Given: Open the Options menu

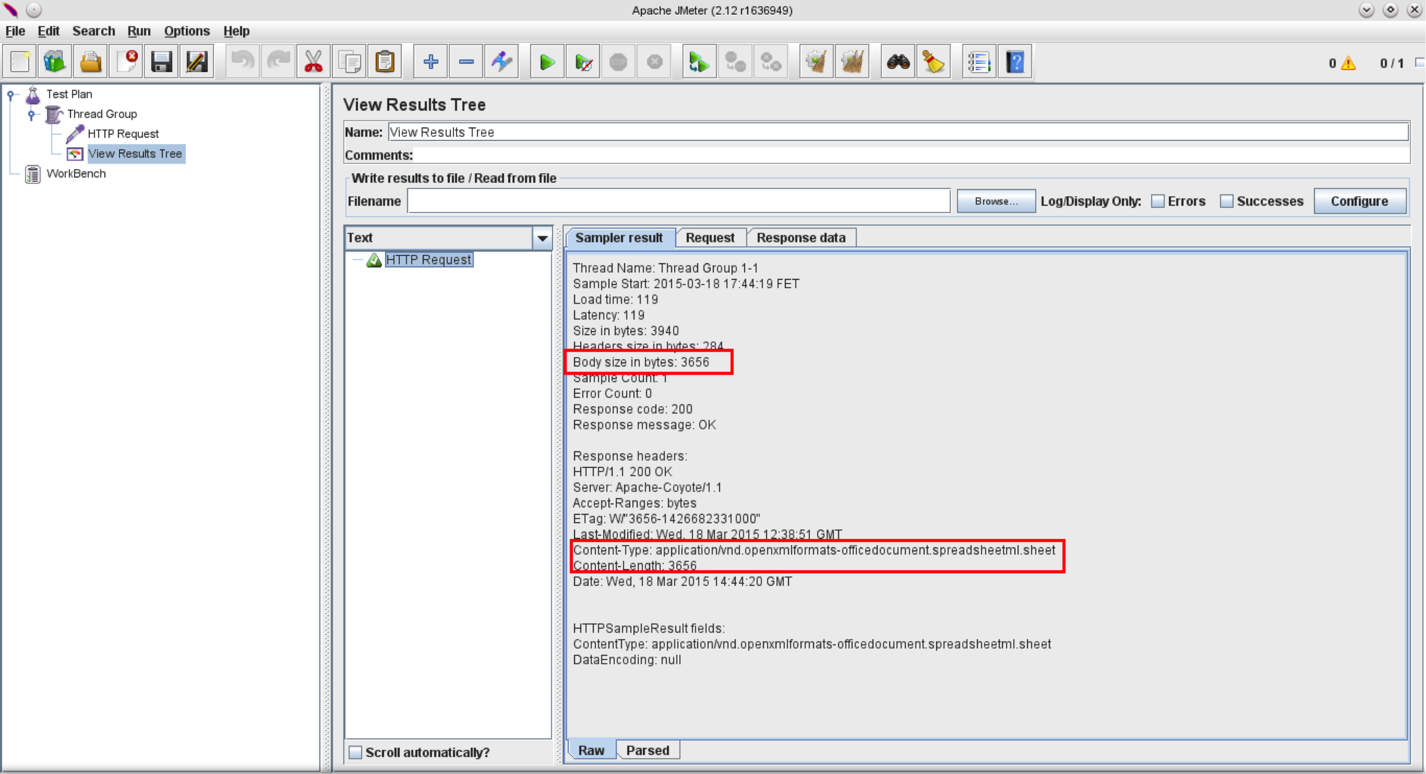Looking at the screenshot, I should [x=186, y=31].
